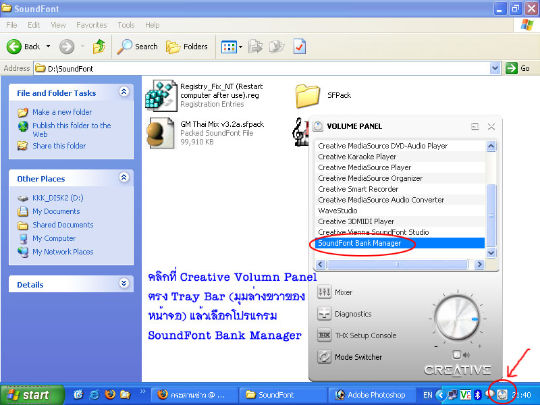The image size is (540, 405).
Task: Open the Back button history dropdown
Action: point(48,47)
